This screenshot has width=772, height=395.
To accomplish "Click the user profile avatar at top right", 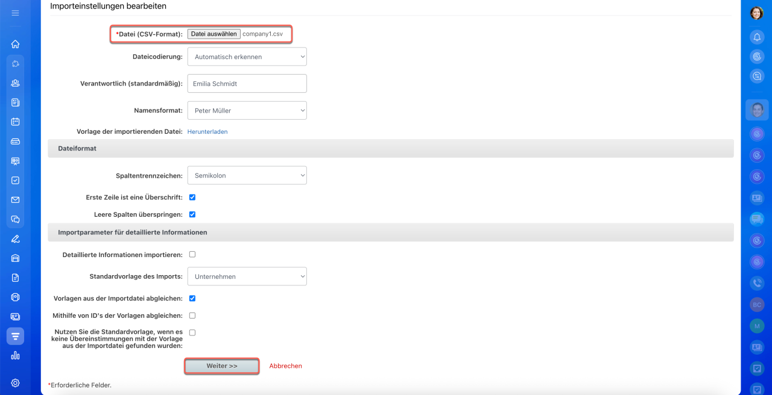I will (x=757, y=13).
